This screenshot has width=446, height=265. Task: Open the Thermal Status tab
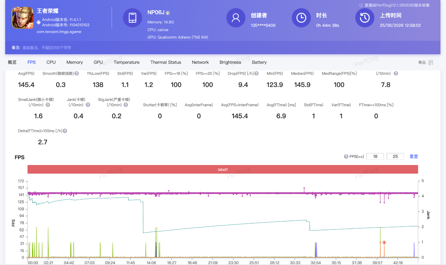coord(166,62)
